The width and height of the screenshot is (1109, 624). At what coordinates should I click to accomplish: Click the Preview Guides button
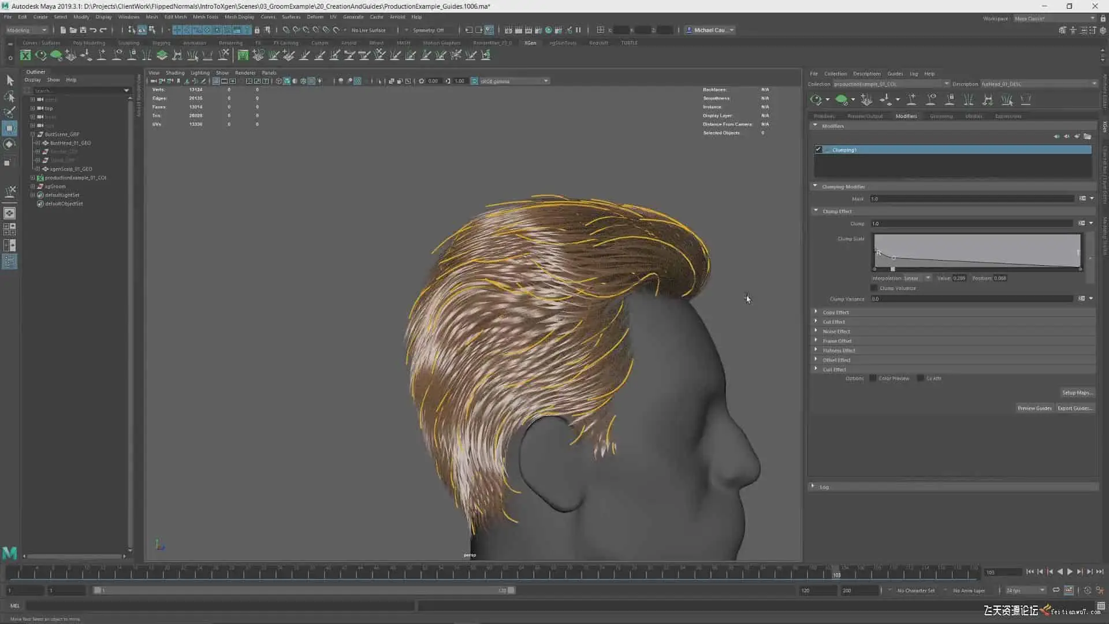(x=1034, y=408)
